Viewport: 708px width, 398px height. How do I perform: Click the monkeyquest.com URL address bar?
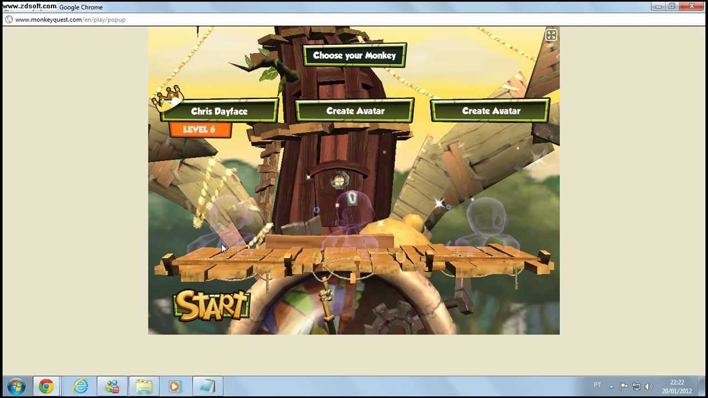[x=354, y=19]
